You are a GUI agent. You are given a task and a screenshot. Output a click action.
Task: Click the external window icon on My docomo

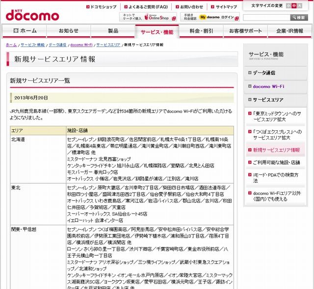click(x=236, y=18)
